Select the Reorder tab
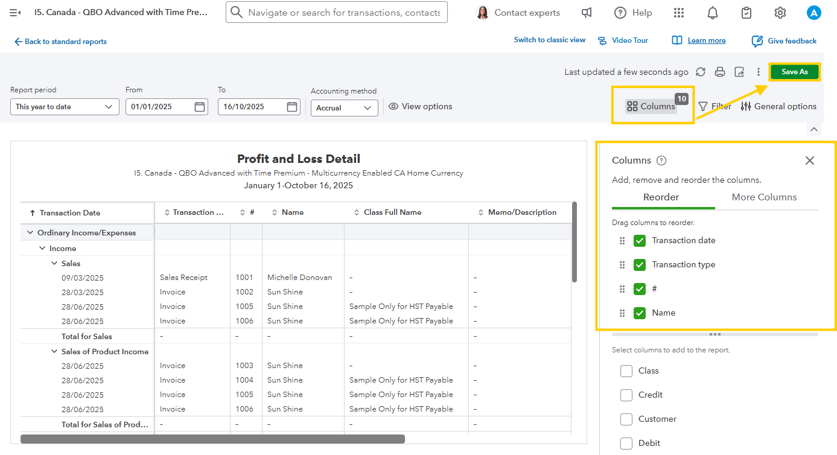This screenshot has width=837, height=455. [661, 197]
